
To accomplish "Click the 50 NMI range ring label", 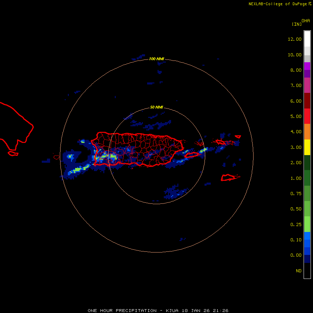I will 156,107.
